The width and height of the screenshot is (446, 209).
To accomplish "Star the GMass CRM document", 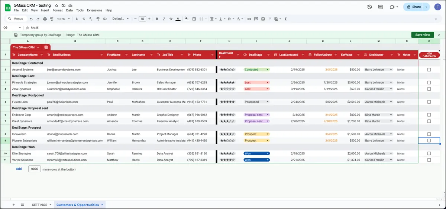I will tap(56, 6).
